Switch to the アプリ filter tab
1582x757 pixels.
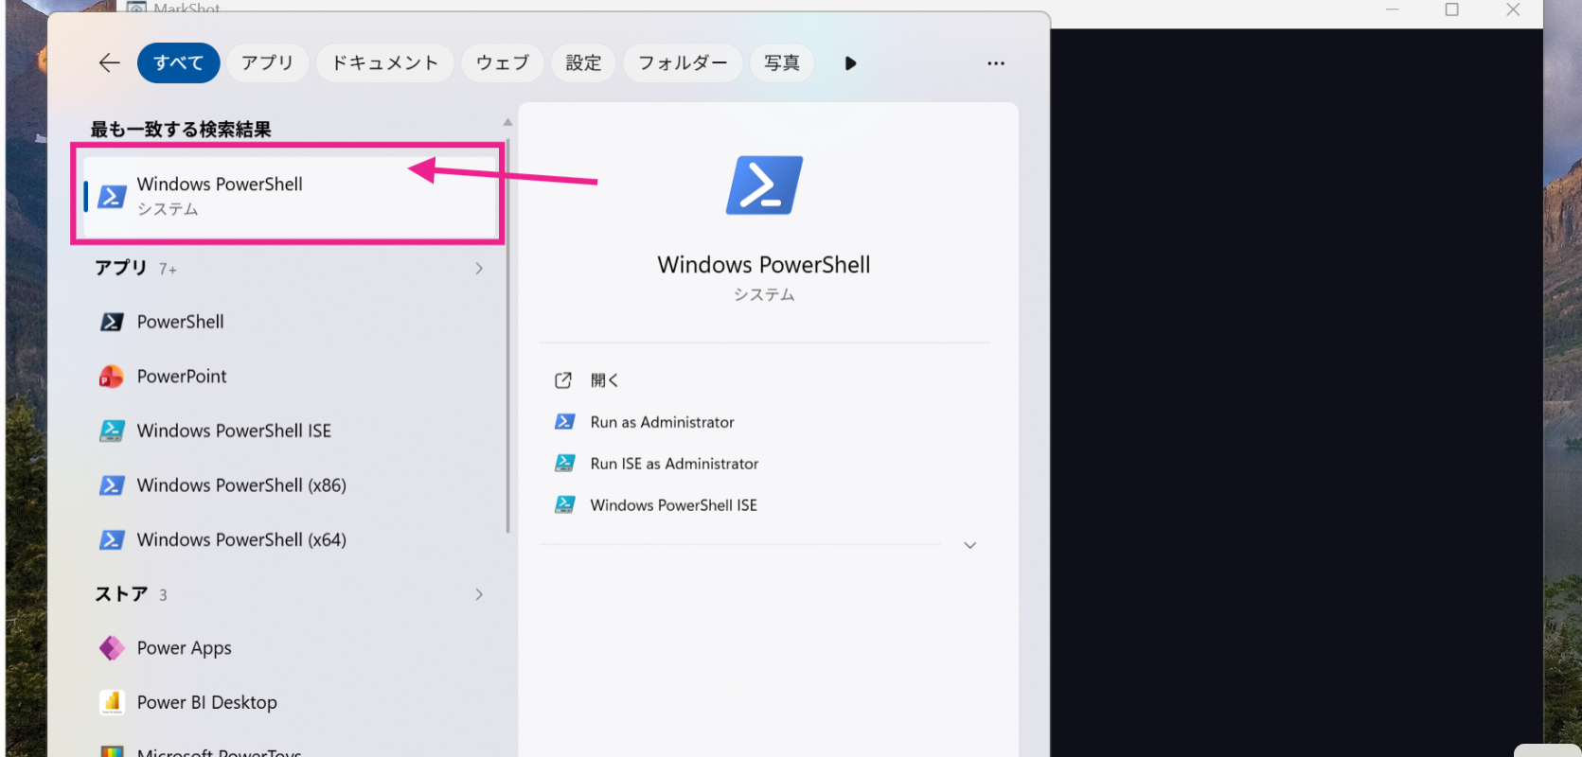pos(267,63)
